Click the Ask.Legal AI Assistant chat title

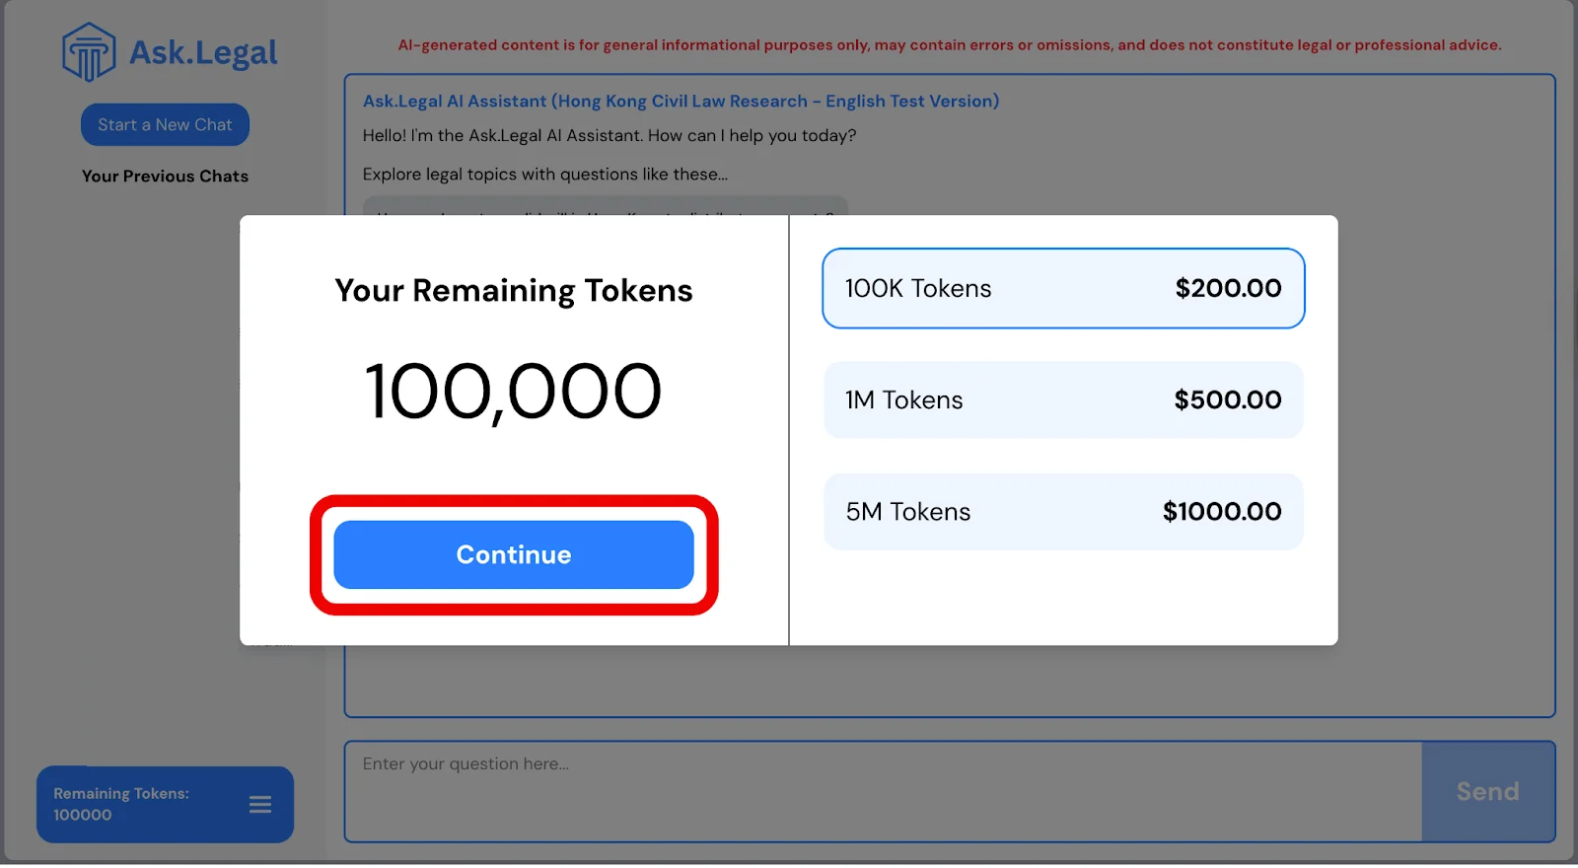pyautogui.click(x=681, y=101)
